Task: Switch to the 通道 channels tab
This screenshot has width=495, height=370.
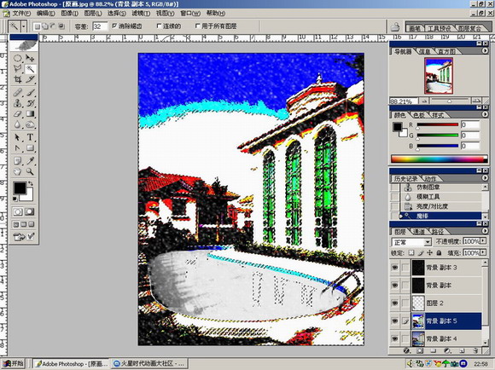Action: pyautogui.click(x=419, y=232)
